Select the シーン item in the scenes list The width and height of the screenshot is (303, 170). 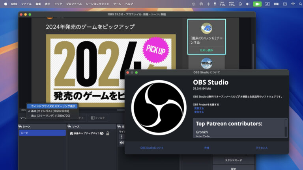coord(42,133)
